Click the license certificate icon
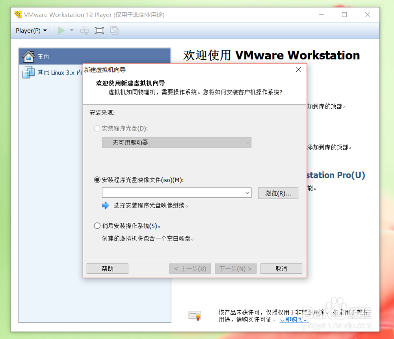The image size is (394, 339). coord(195,316)
